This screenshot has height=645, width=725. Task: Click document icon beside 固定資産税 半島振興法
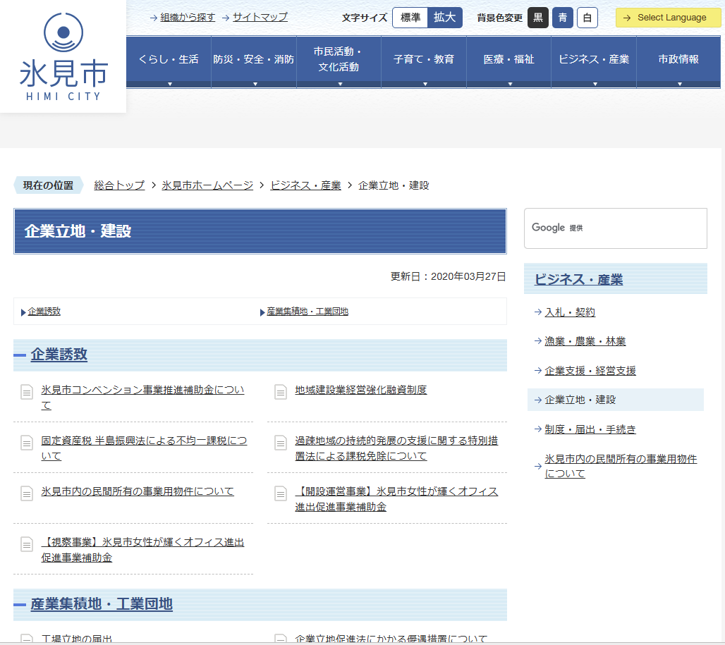tap(27, 443)
